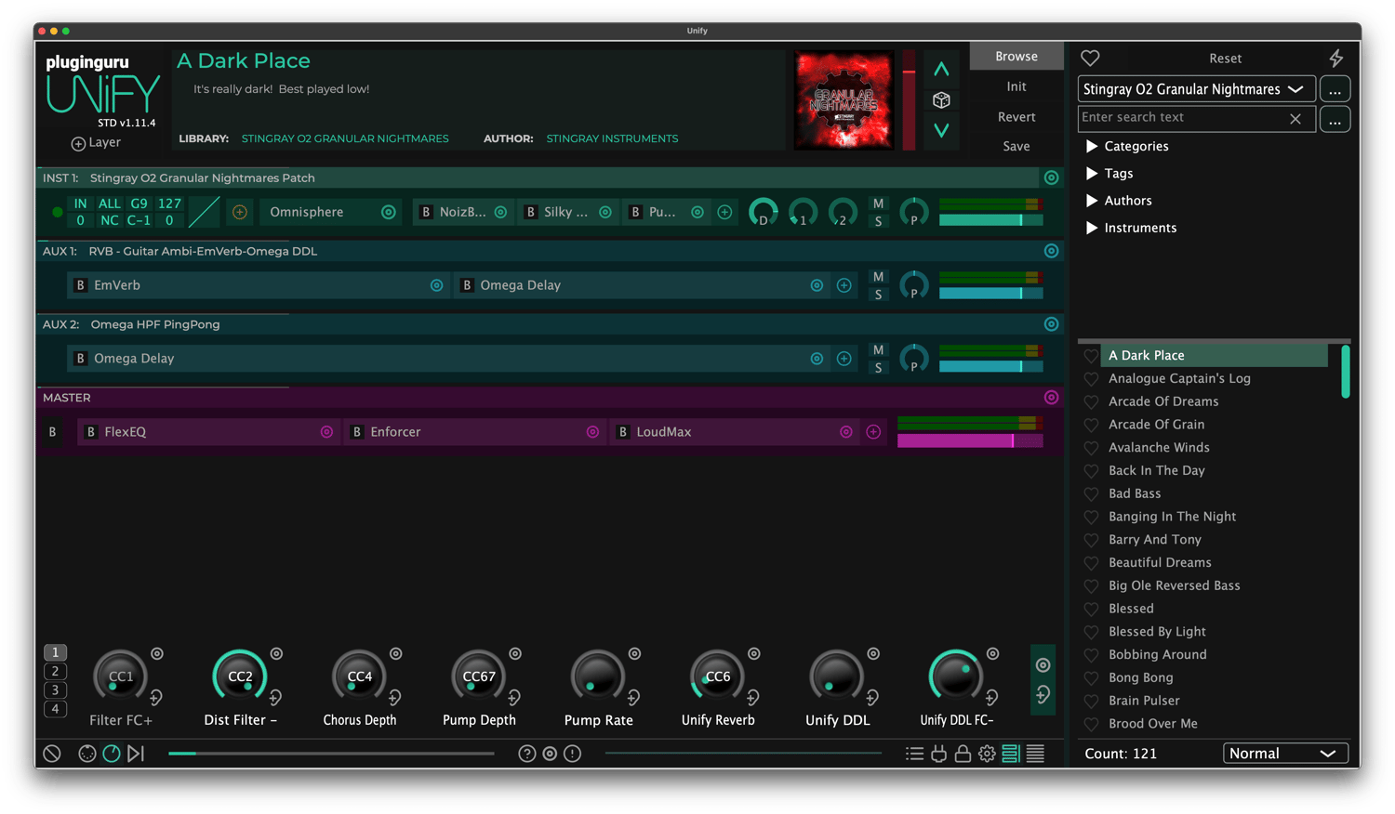Click the random patch dice icon
This screenshot has width=1395, height=814.
tap(941, 100)
